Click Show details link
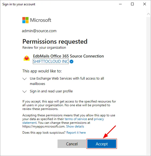 (75, 126)
